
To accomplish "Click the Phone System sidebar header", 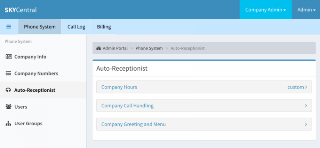I will tap(18, 41).
